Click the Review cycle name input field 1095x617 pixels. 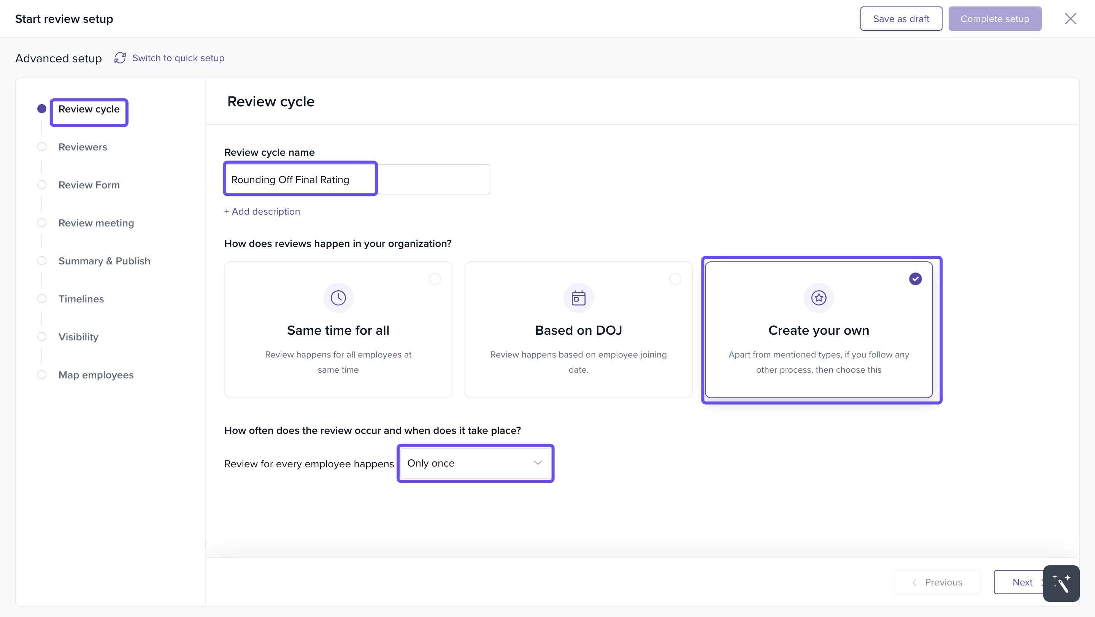point(357,179)
